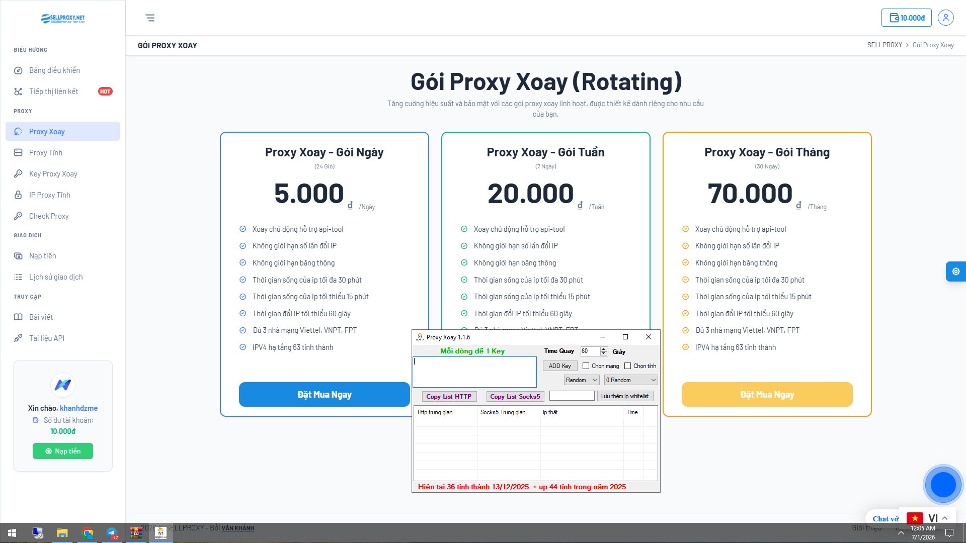
Task: Click the Windows Start button
Action: [x=12, y=533]
